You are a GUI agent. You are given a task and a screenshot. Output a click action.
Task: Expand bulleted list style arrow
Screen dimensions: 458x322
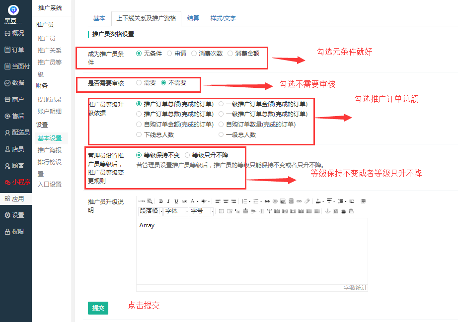point(261,201)
